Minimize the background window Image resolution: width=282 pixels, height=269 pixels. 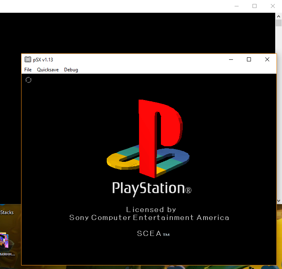click(237, 6)
